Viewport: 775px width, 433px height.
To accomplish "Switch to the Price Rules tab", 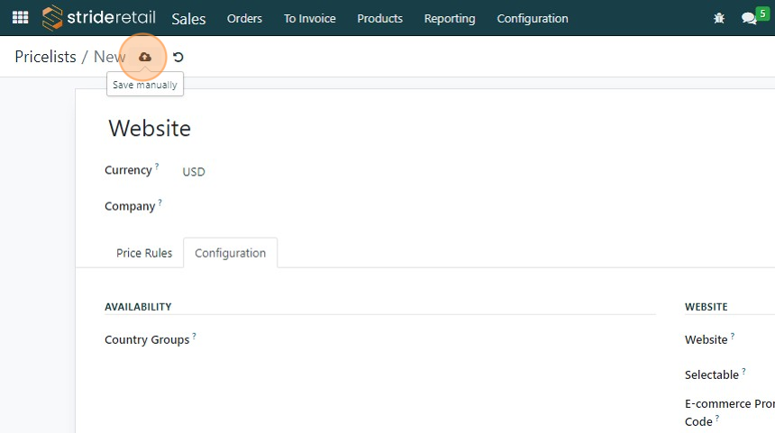I will click(x=144, y=253).
